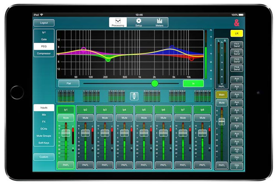Select the magenta low-frequency EQ handle
This screenshot has width=275, height=185.
[84, 49]
